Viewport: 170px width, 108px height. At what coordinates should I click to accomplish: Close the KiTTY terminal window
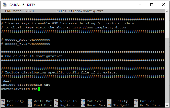[163, 5]
